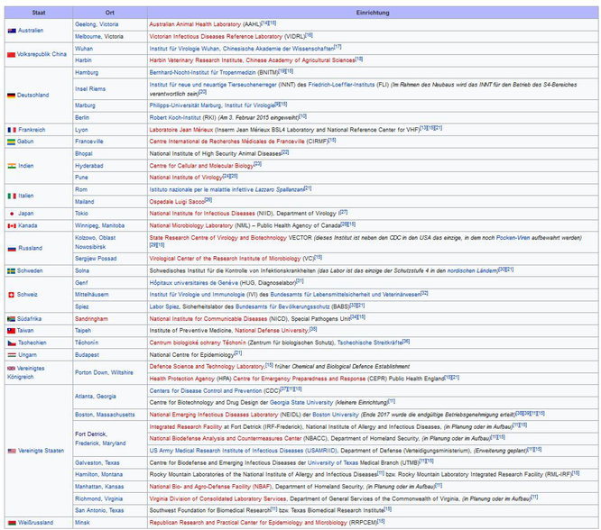Open the Boston University link
Image resolution: width=601 pixels, height=530 pixels.
336,416
